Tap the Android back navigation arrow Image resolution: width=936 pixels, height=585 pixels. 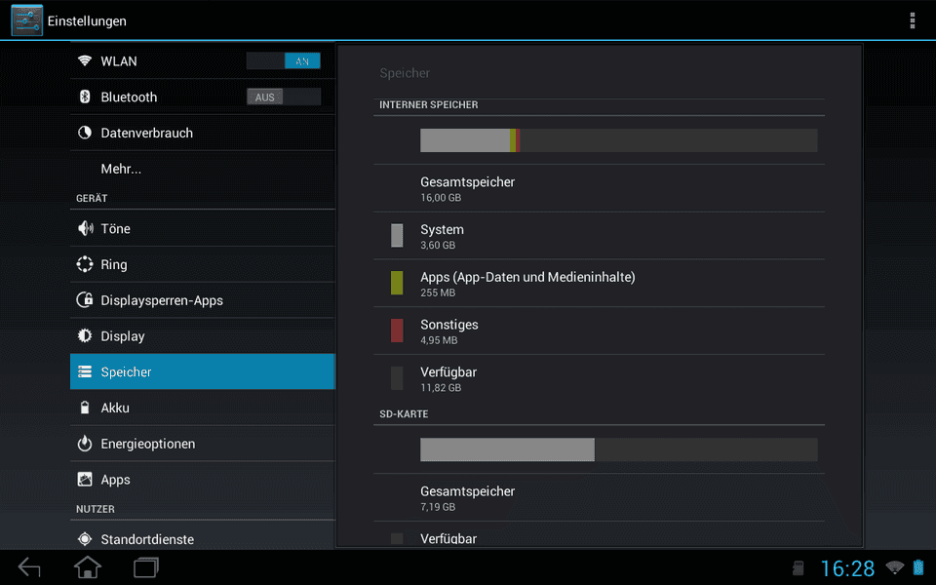tap(29, 567)
